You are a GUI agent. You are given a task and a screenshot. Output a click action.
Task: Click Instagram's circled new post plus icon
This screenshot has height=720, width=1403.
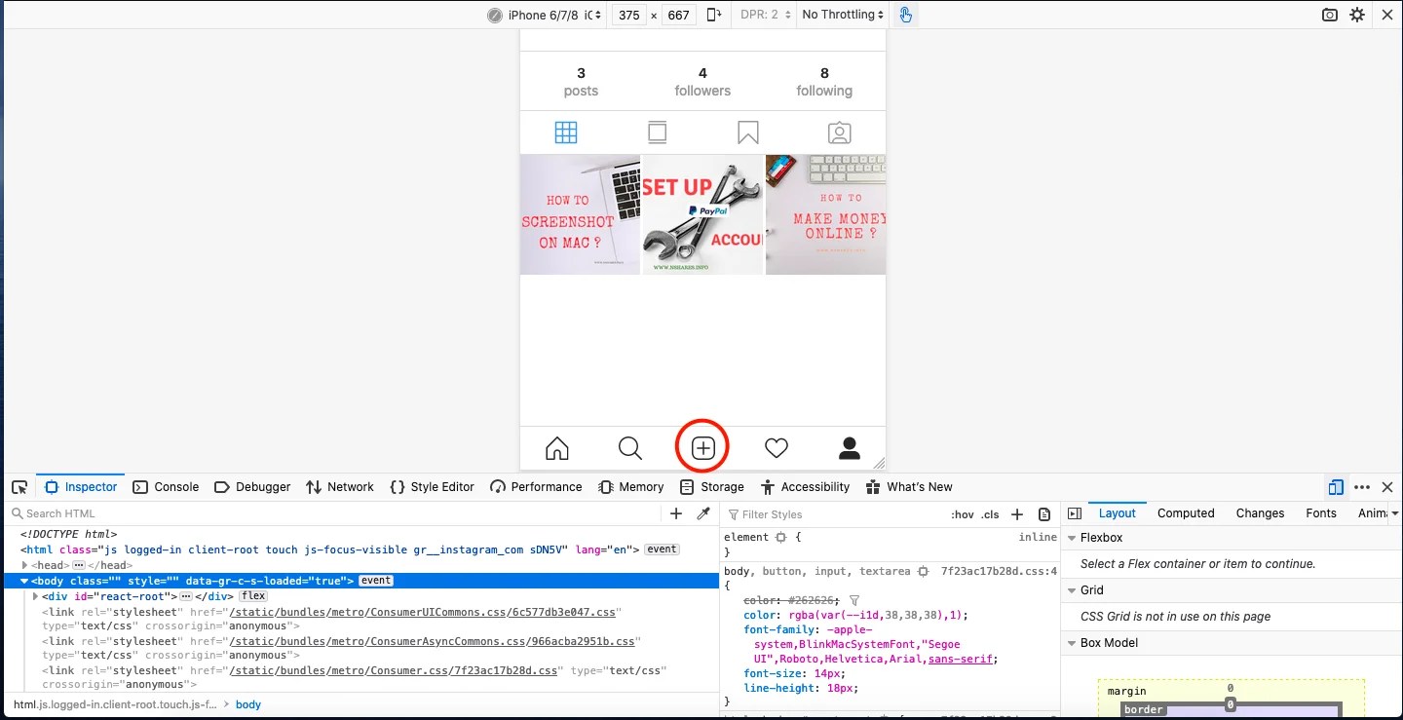702,447
